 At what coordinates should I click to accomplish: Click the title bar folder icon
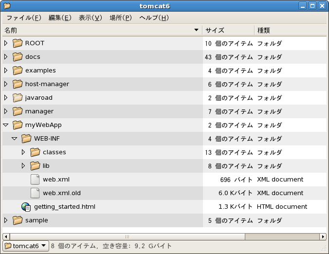coord(7,6)
